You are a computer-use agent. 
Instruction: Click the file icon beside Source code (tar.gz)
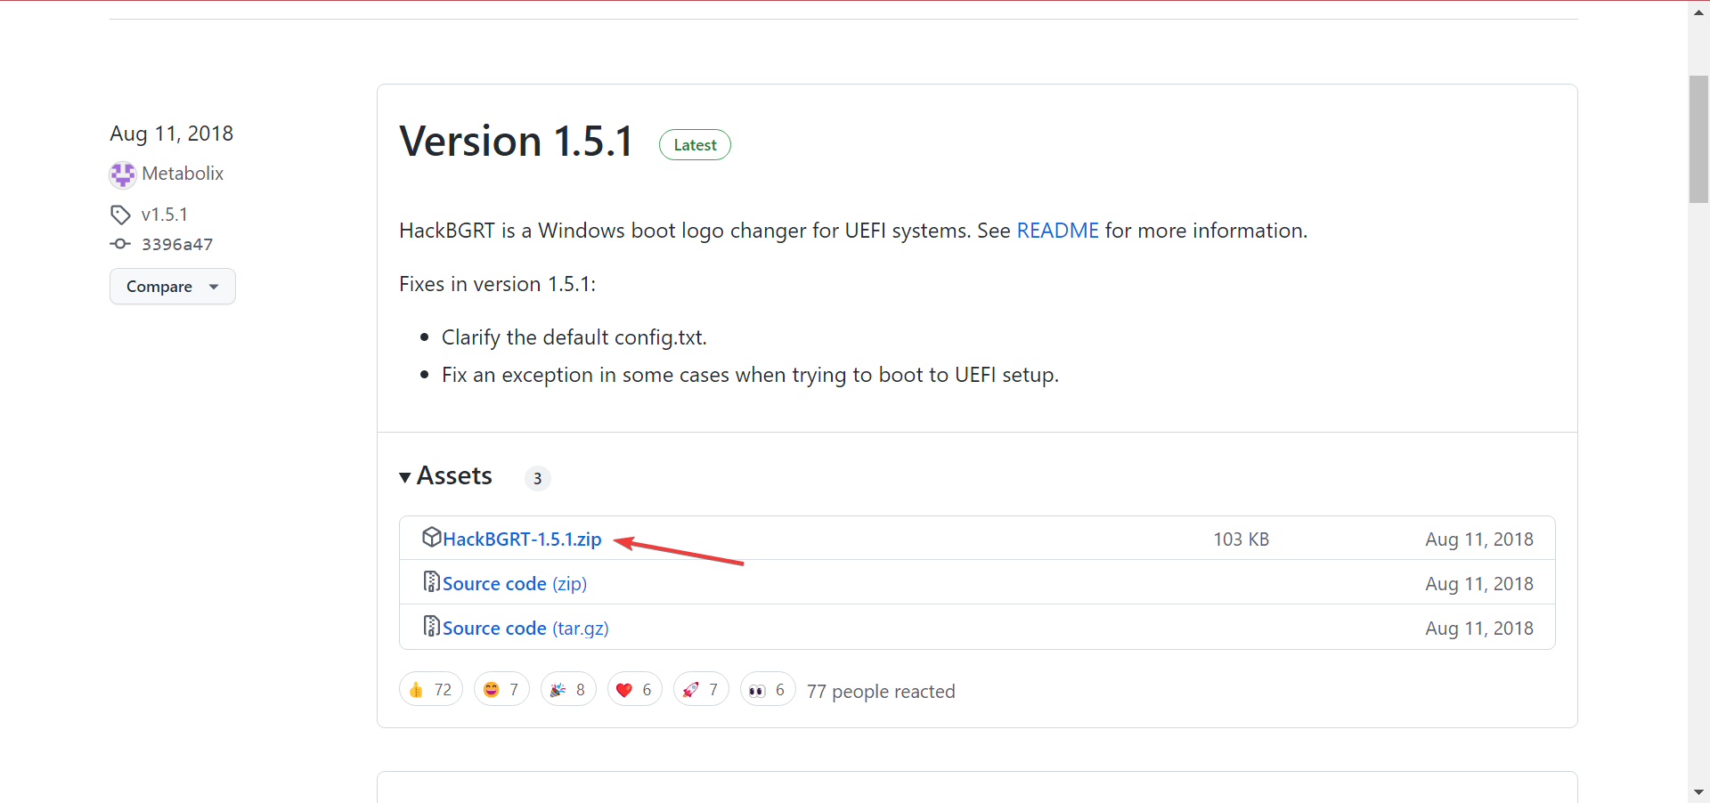[x=431, y=626]
